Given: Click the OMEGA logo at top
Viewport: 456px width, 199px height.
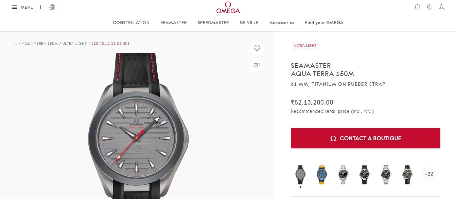Looking at the screenshot, I should click(228, 7).
